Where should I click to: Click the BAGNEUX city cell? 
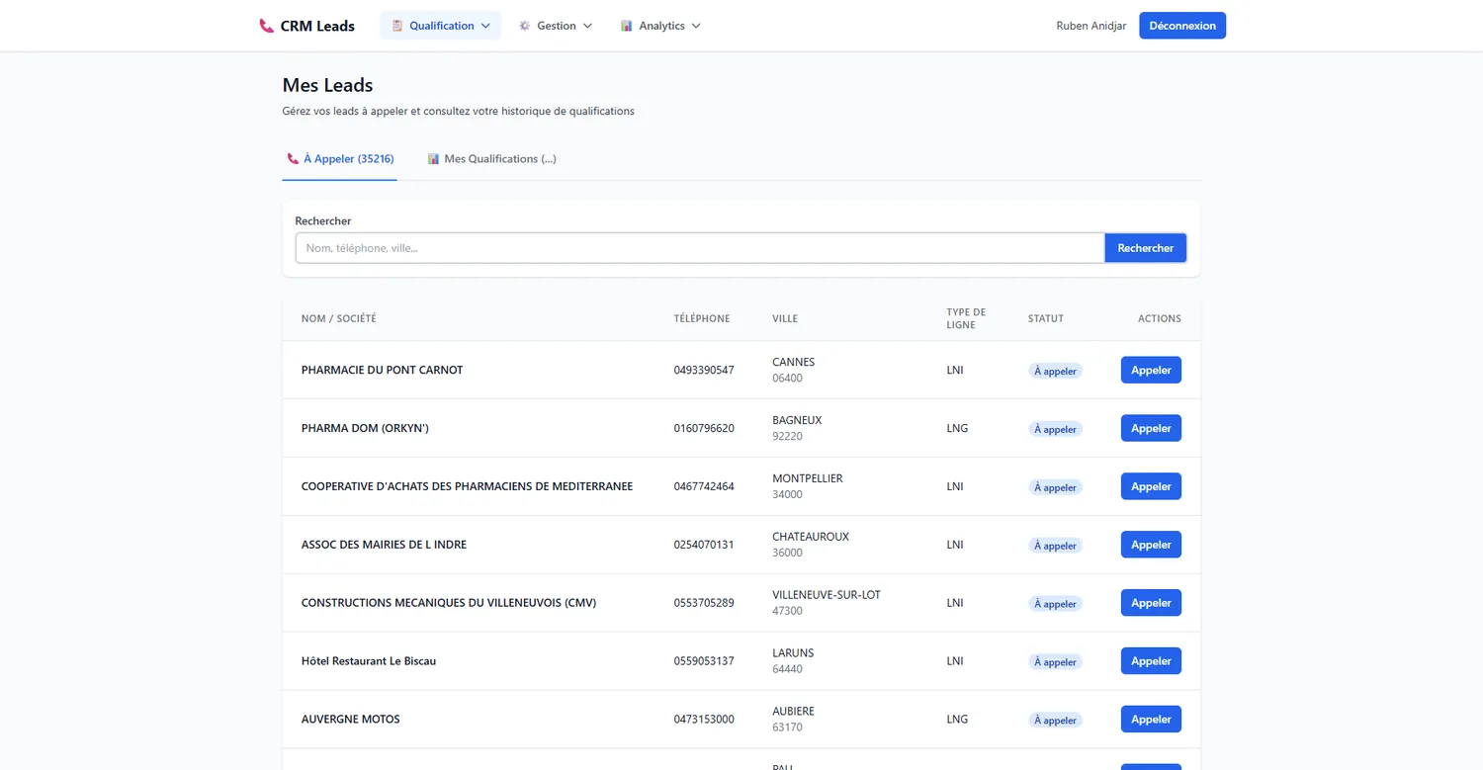coord(797,420)
